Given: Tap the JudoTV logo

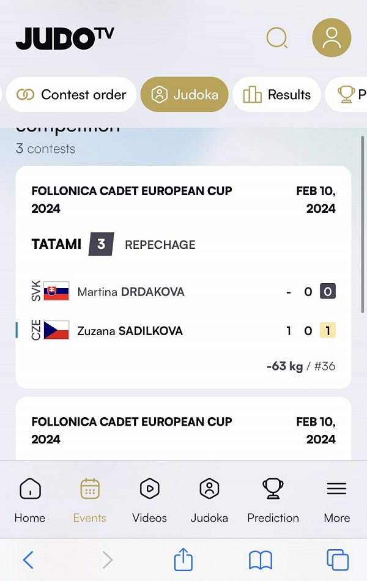Looking at the screenshot, I should tap(65, 38).
